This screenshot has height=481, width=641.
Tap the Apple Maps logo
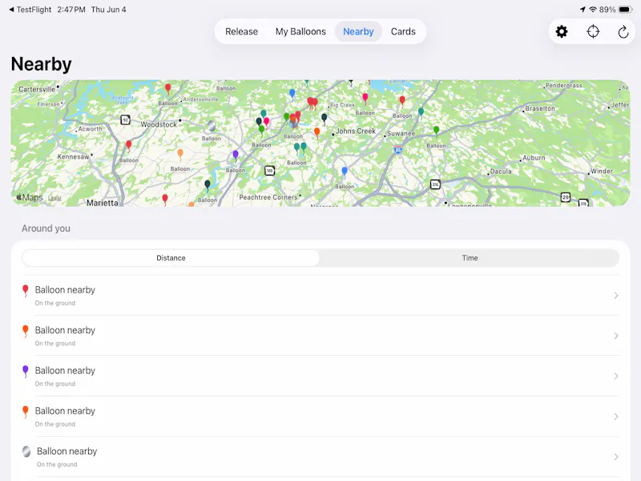tap(30, 197)
